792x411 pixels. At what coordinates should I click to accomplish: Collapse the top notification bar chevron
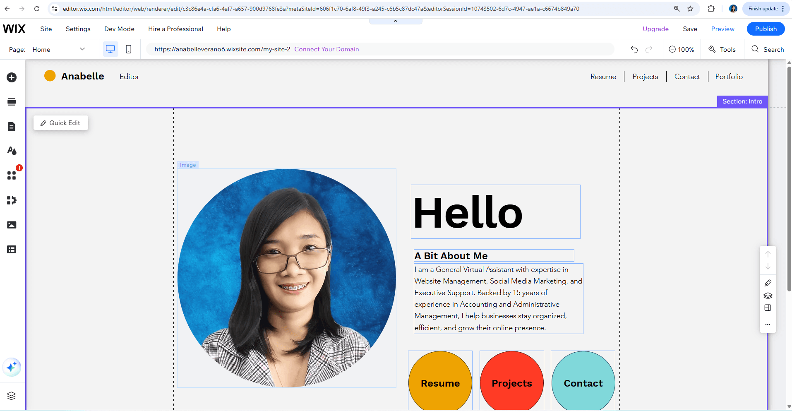point(395,20)
